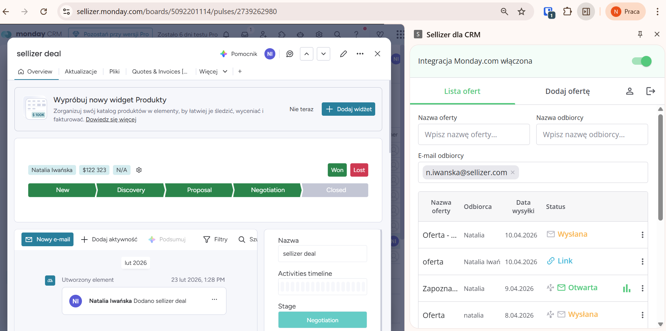Remove n.iwanska@sellizer.com email chip
This screenshot has width=666, height=331.
(513, 172)
